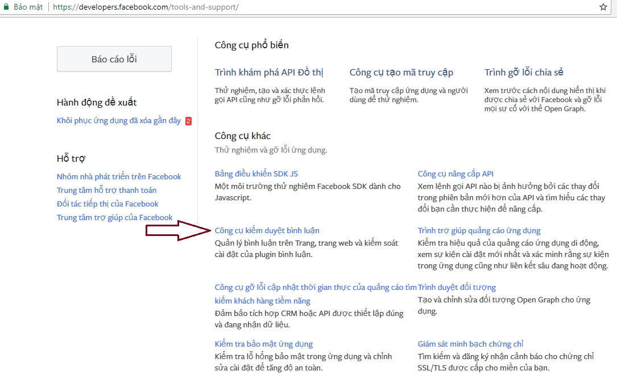Click the address bar URL field

(284, 7)
